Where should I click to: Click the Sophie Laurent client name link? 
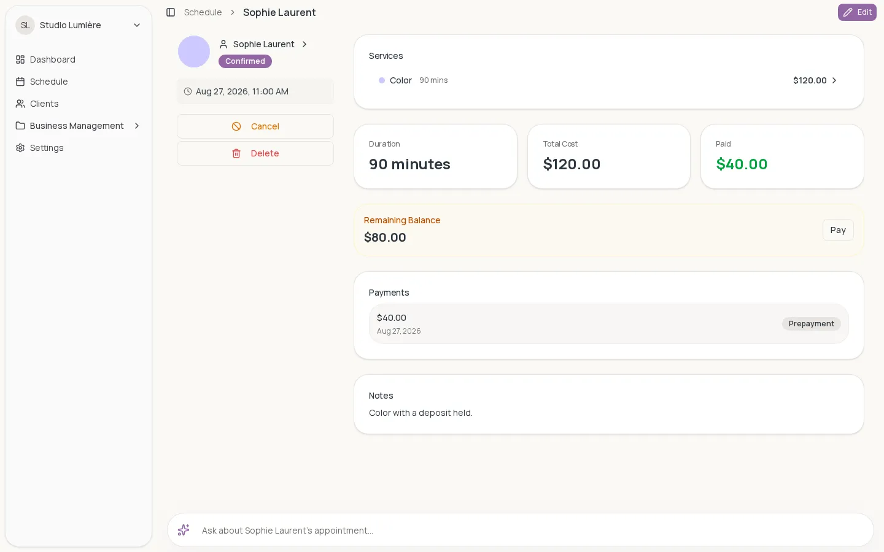(x=264, y=44)
